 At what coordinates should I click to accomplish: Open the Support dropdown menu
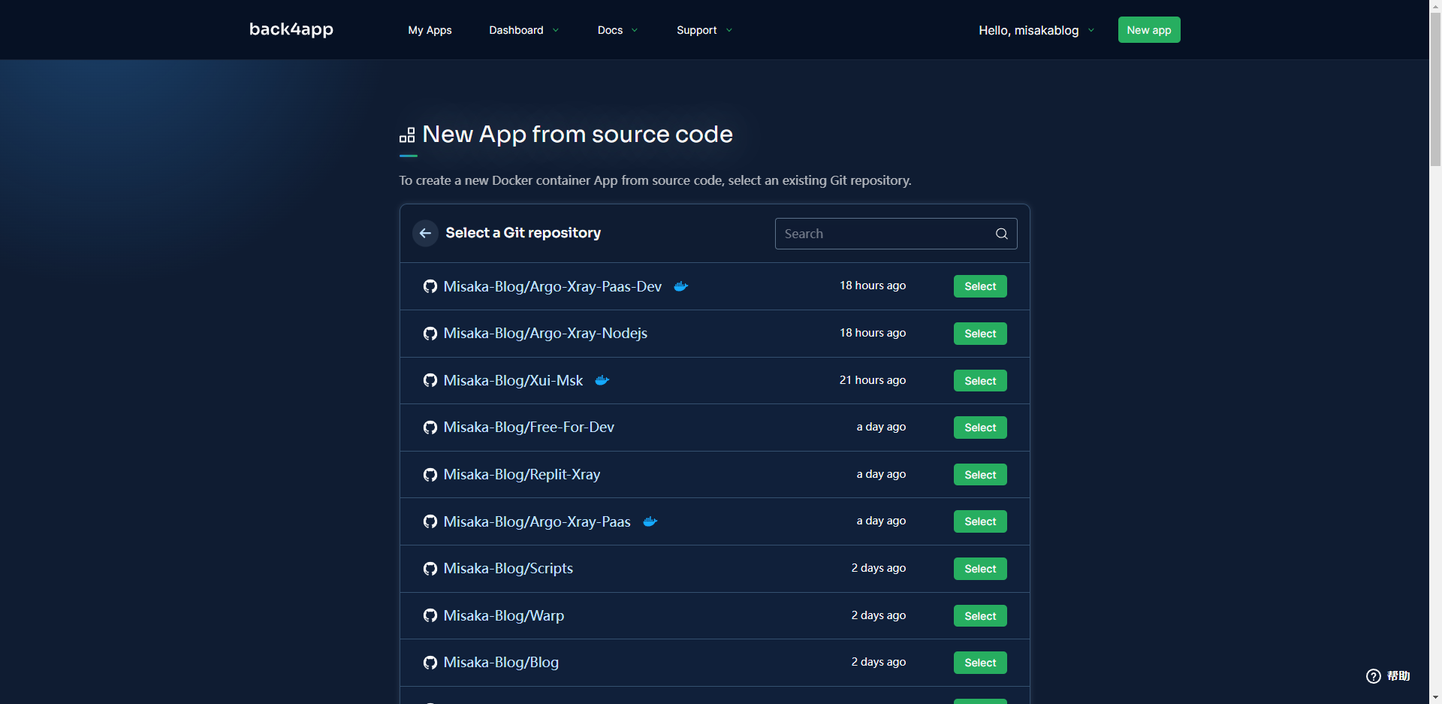tap(704, 30)
